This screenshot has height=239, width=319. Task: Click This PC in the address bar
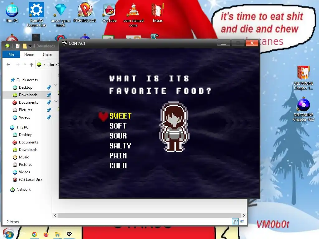click(53, 64)
